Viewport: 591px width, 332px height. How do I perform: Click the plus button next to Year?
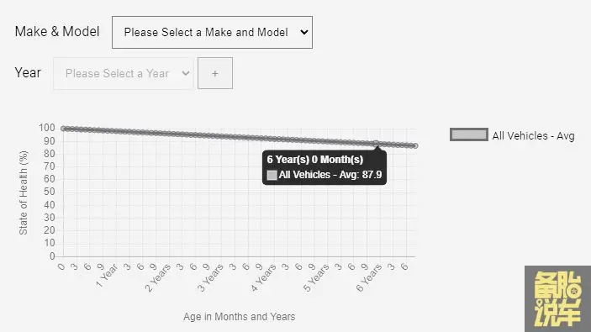click(x=215, y=73)
